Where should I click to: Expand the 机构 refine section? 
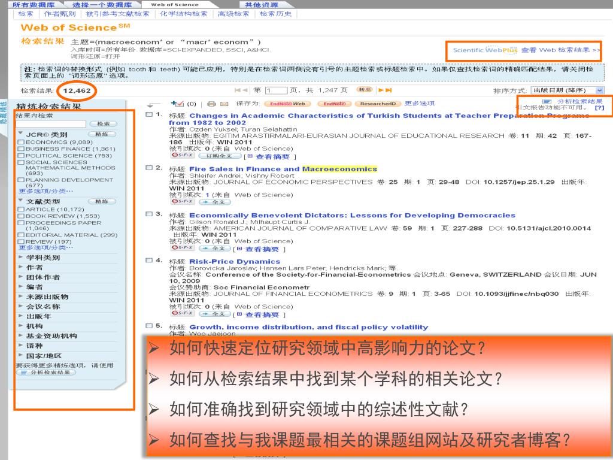coord(21,325)
